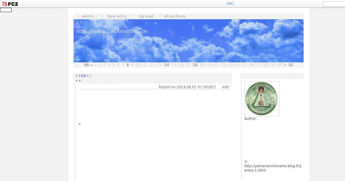Screen dimensions: 345x181
Task: Open the Admin menu item
Action: click(88, 16)
